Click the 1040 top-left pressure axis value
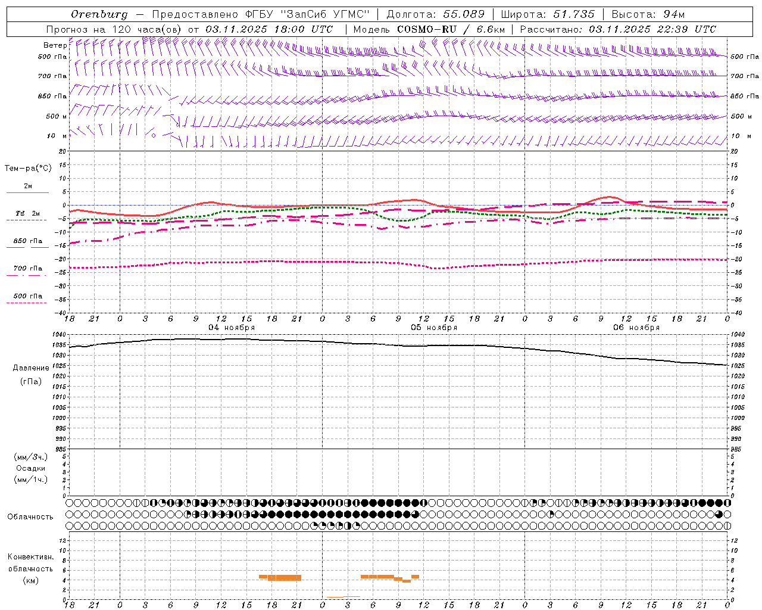 [60, 334]
